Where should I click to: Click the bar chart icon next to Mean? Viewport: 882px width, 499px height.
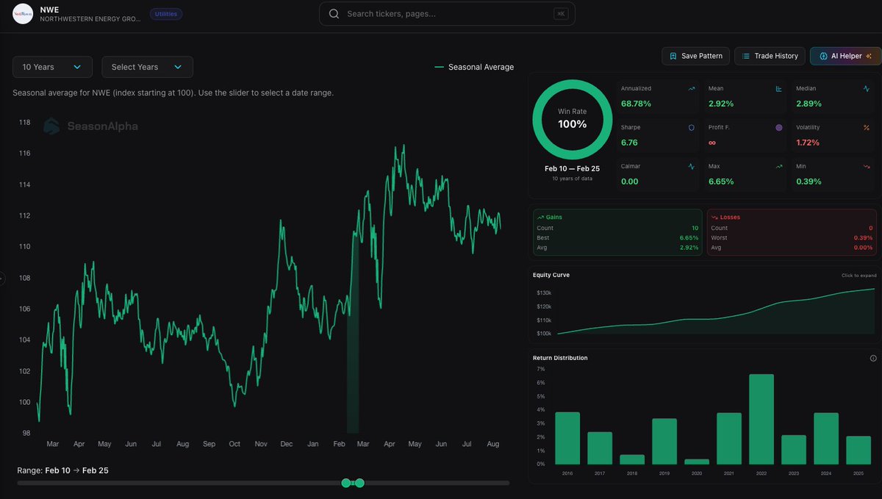pos(778,89)
